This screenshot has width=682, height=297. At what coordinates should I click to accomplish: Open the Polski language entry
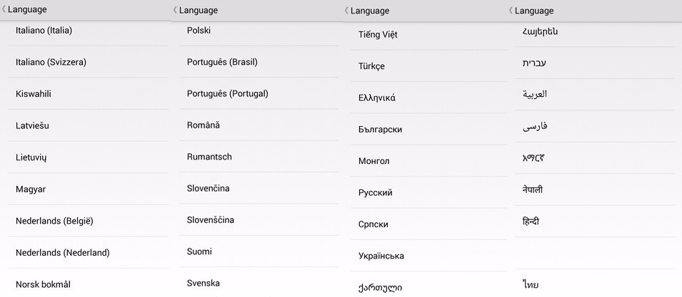(x=259, y=31)
